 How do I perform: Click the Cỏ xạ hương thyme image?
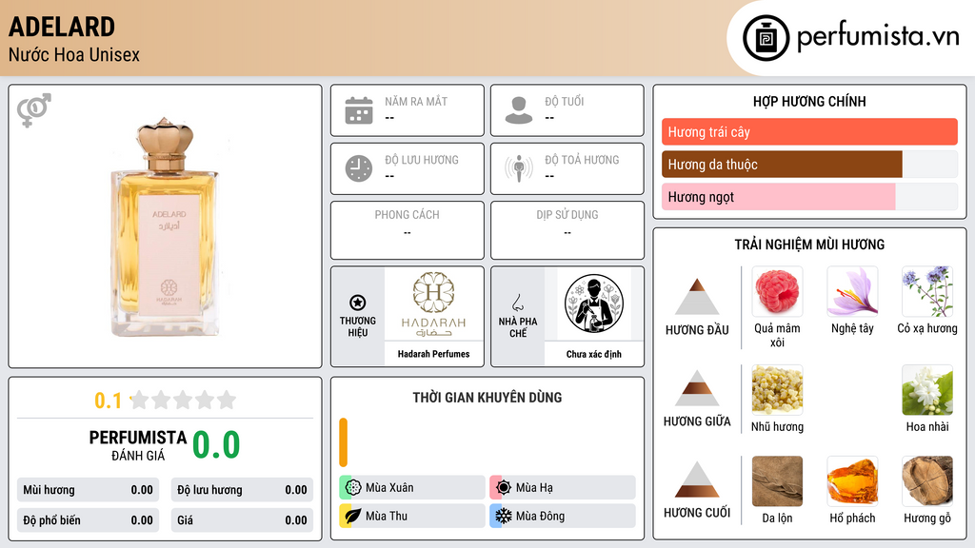(927, 291)
